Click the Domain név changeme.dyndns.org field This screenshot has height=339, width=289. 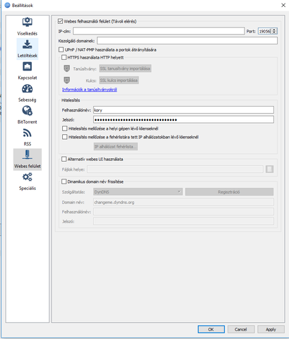tap(184, 202)
